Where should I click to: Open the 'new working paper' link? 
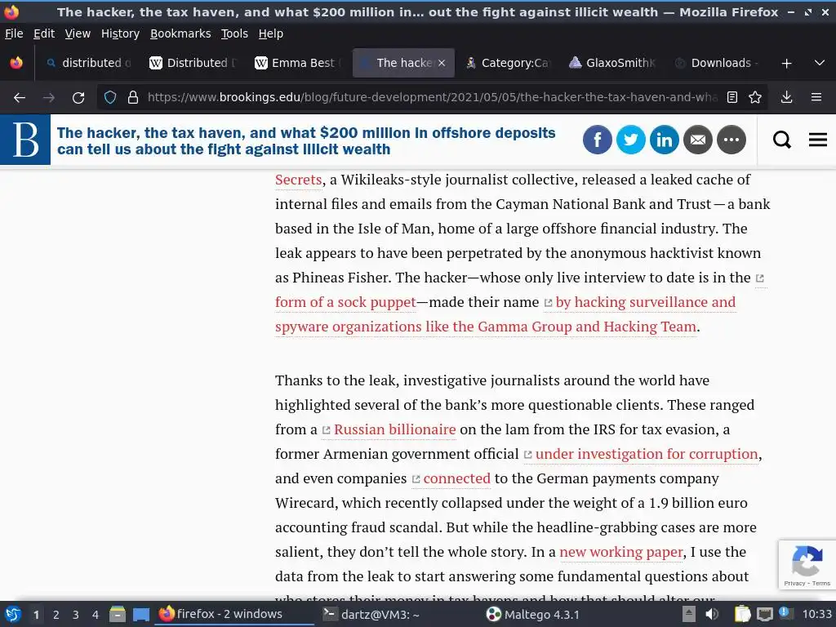click(x=621, y=553)
